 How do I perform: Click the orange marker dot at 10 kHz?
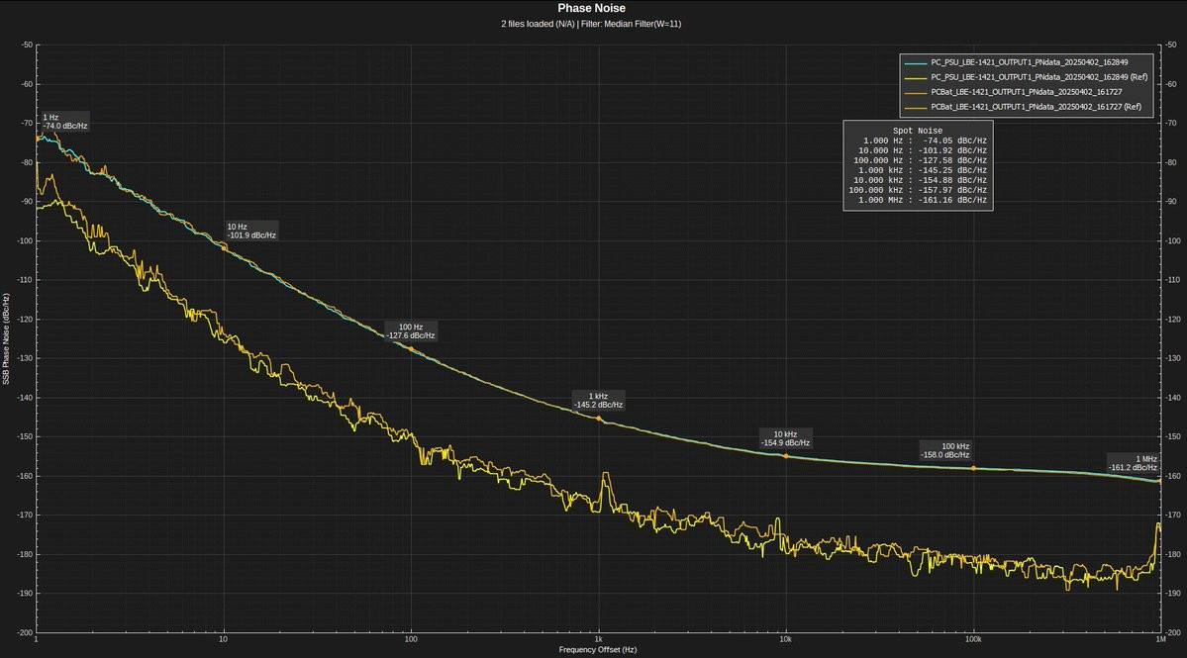[x=786, y=456]
